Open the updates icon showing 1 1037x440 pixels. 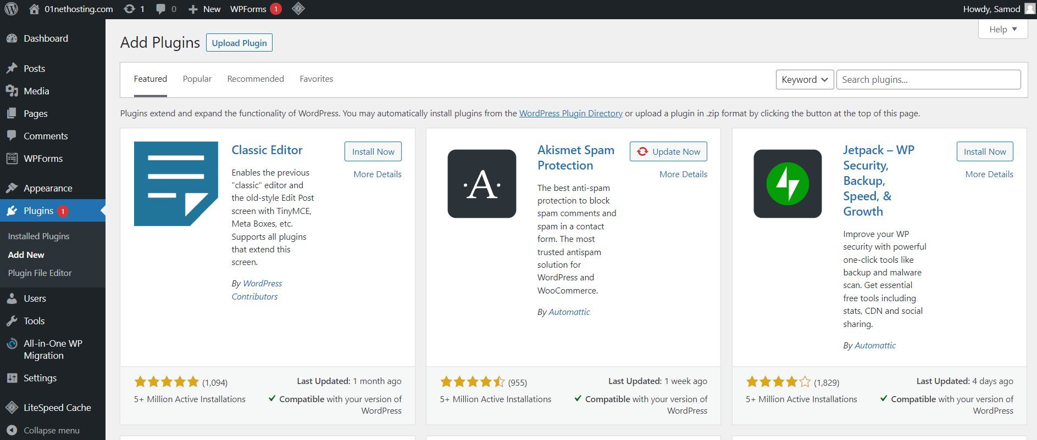pyautogui.click(x=135, y=9)
